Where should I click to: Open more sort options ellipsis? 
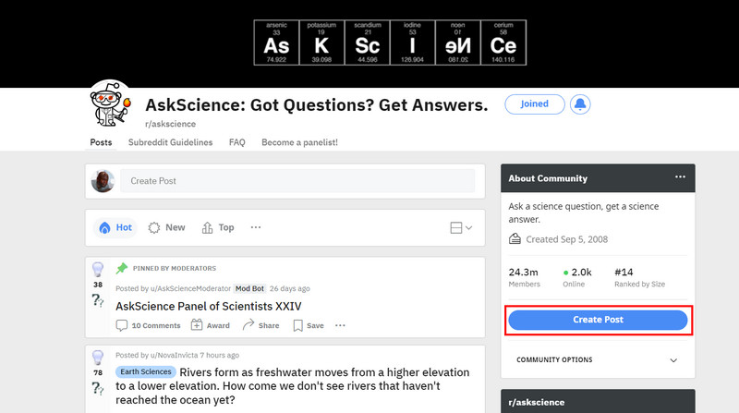[x=256, y=227]
